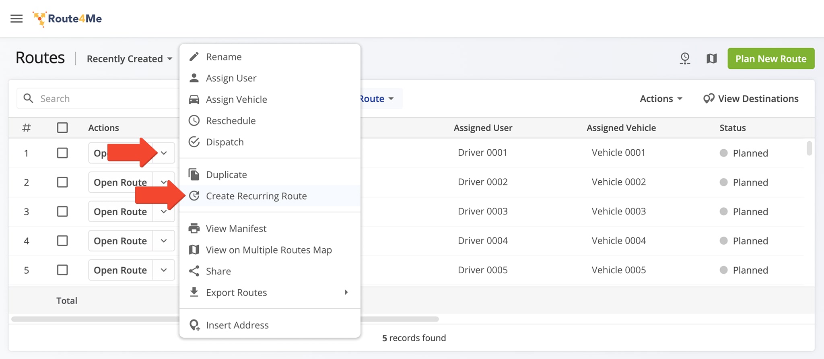Image resolution: width=824 pixels, height=359 pixels.
Task: Select Duplicate menu entry
Action: [270, 175]
